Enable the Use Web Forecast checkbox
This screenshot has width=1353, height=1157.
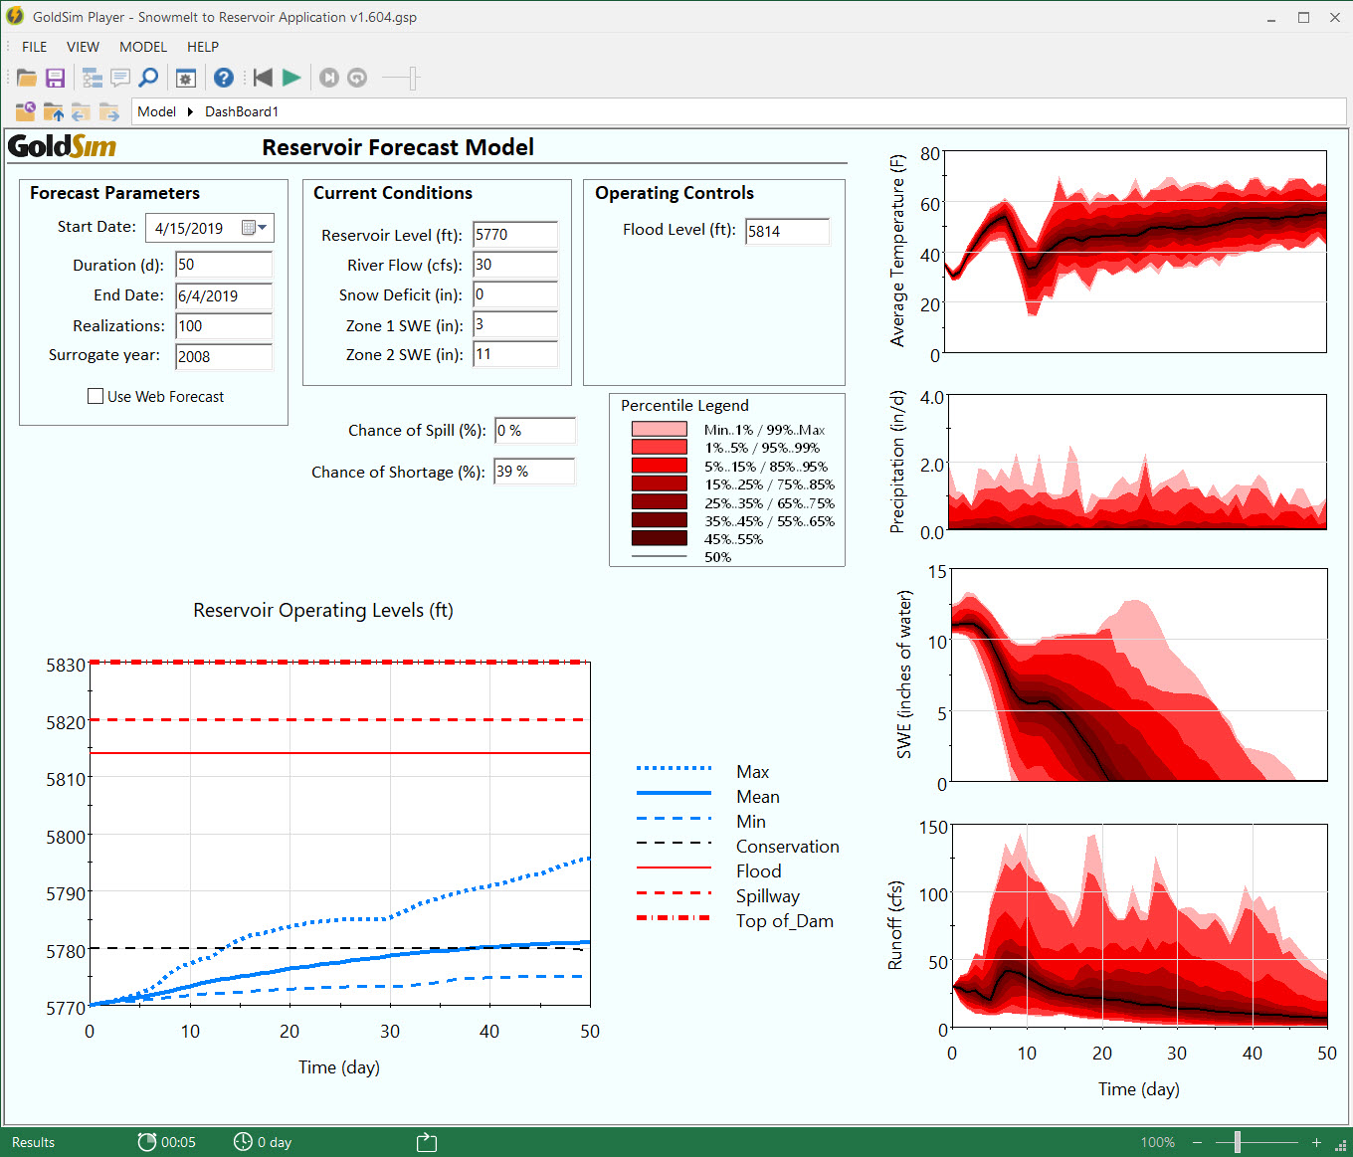click(95, 396)
